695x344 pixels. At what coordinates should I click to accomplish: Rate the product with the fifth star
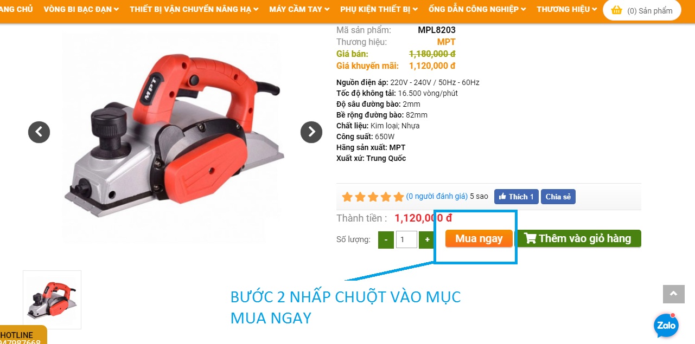[399, 197]
